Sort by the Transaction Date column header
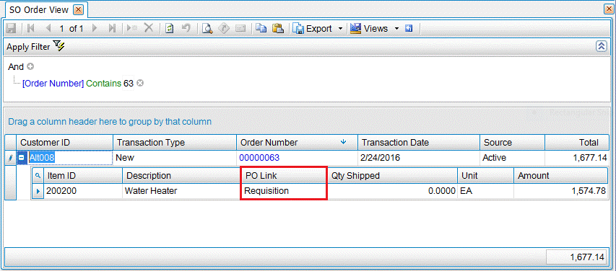 click(x=419, y=143)
